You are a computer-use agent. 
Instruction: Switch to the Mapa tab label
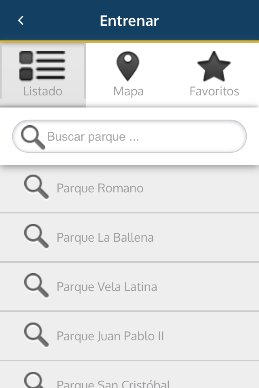click(x=128, y=92)
